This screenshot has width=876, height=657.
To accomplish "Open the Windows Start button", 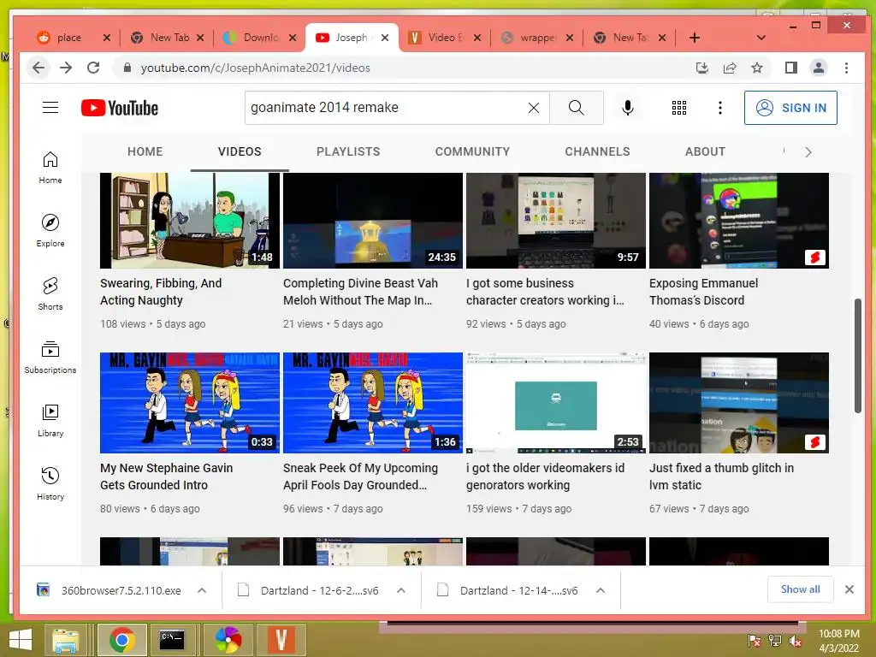I will tap(21, 640).
